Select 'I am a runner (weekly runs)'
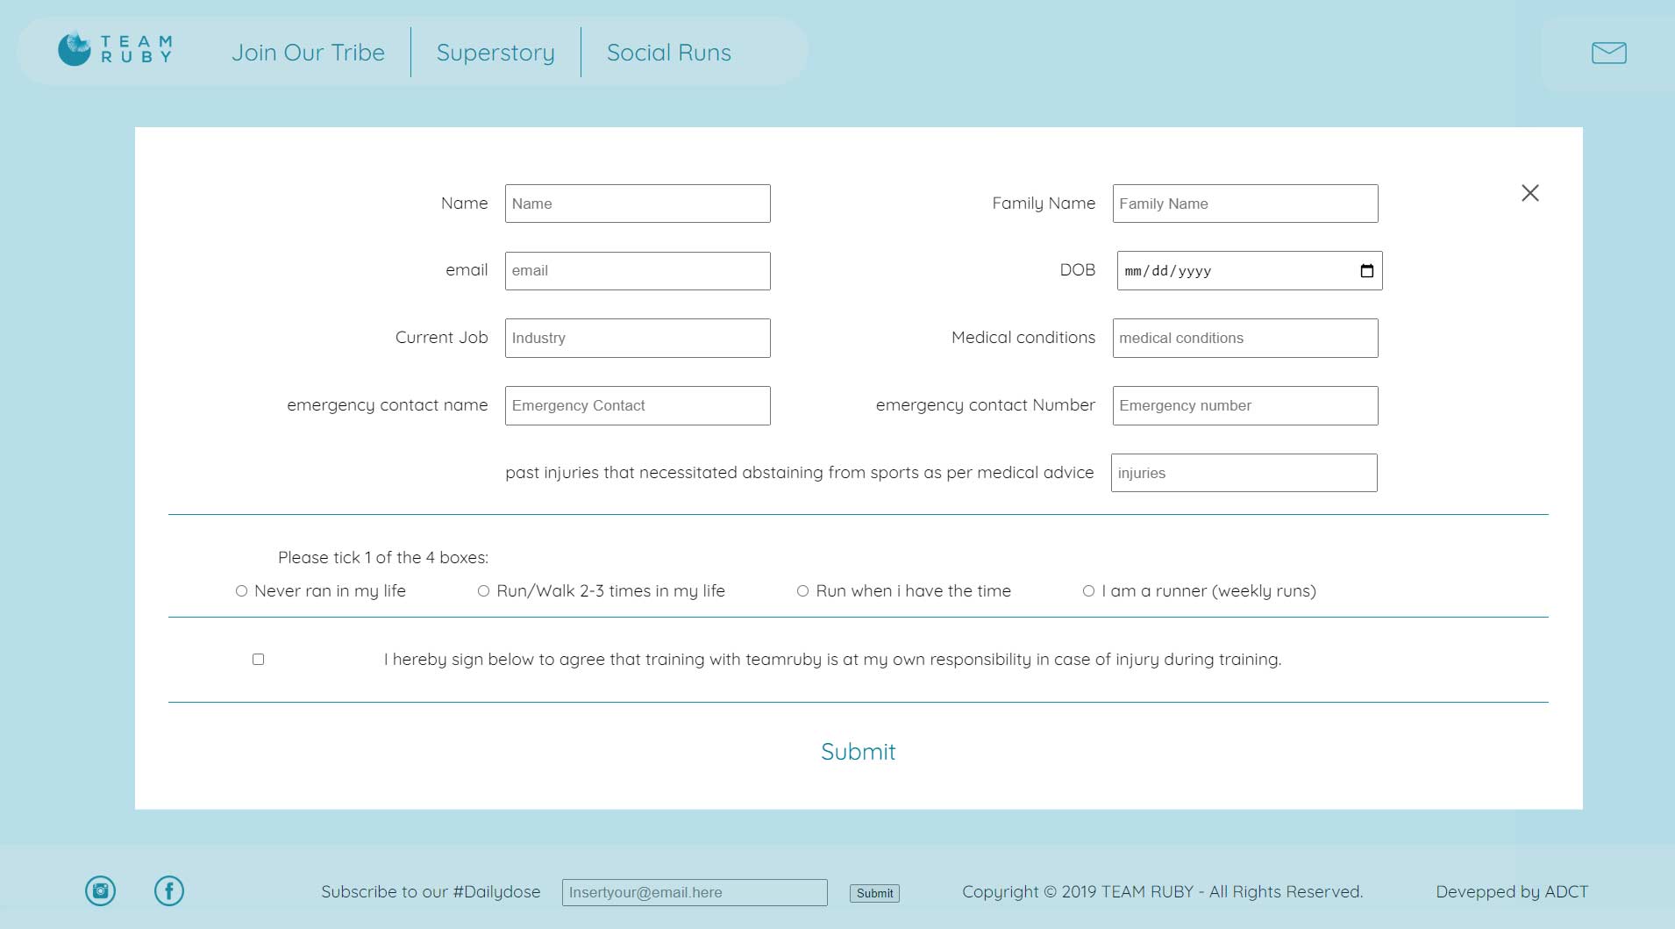Image resolution: width=1675 pixels, height=929 pixels. [x=1088, y=591]
